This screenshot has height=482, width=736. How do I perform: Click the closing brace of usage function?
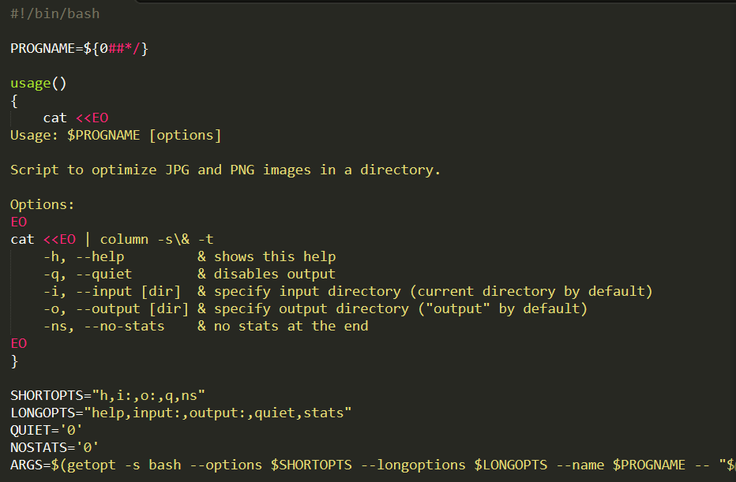(14, 361)
